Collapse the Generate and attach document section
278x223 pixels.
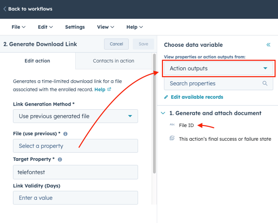tap(163, 113)
